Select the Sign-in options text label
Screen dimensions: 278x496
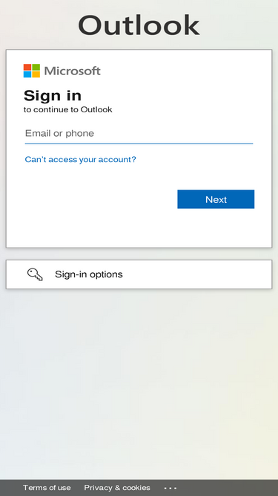click(x=89, y=274)
